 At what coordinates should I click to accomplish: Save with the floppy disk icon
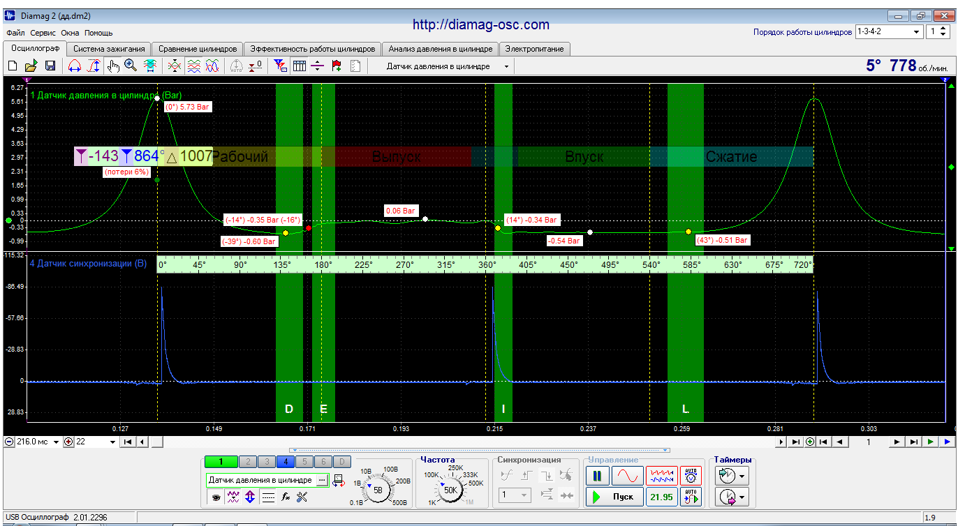[x=50, y=66]
